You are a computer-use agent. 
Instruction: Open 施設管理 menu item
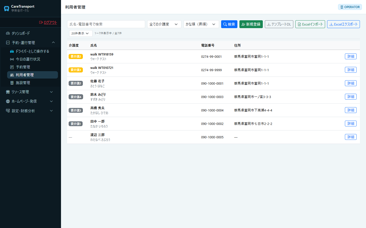[33, 83]
